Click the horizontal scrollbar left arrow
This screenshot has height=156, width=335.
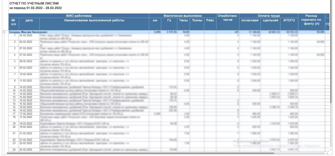[5, 153]
